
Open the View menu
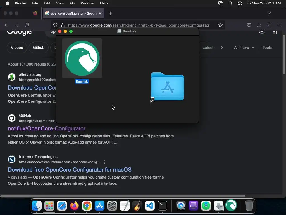pyautogui.click(x=60, y=3)
